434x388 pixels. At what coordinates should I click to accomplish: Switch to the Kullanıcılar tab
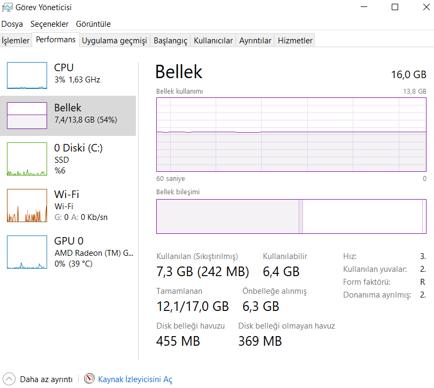click(x=213, y=41)
